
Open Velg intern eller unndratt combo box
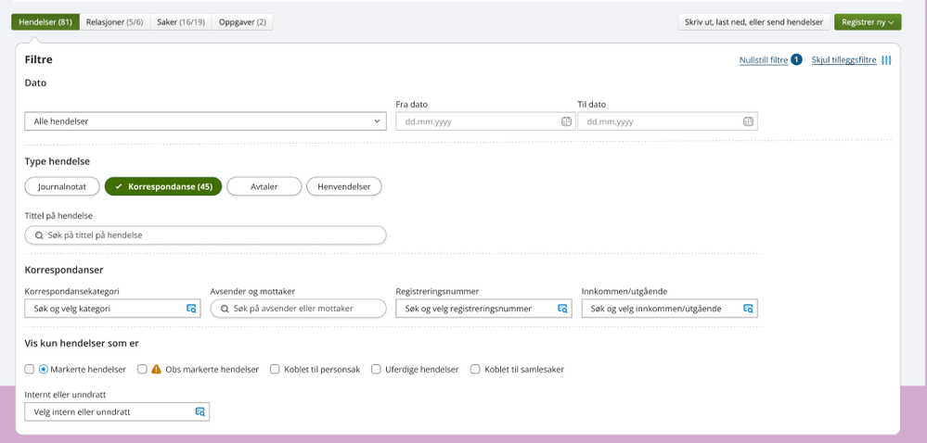click(117, 411)
